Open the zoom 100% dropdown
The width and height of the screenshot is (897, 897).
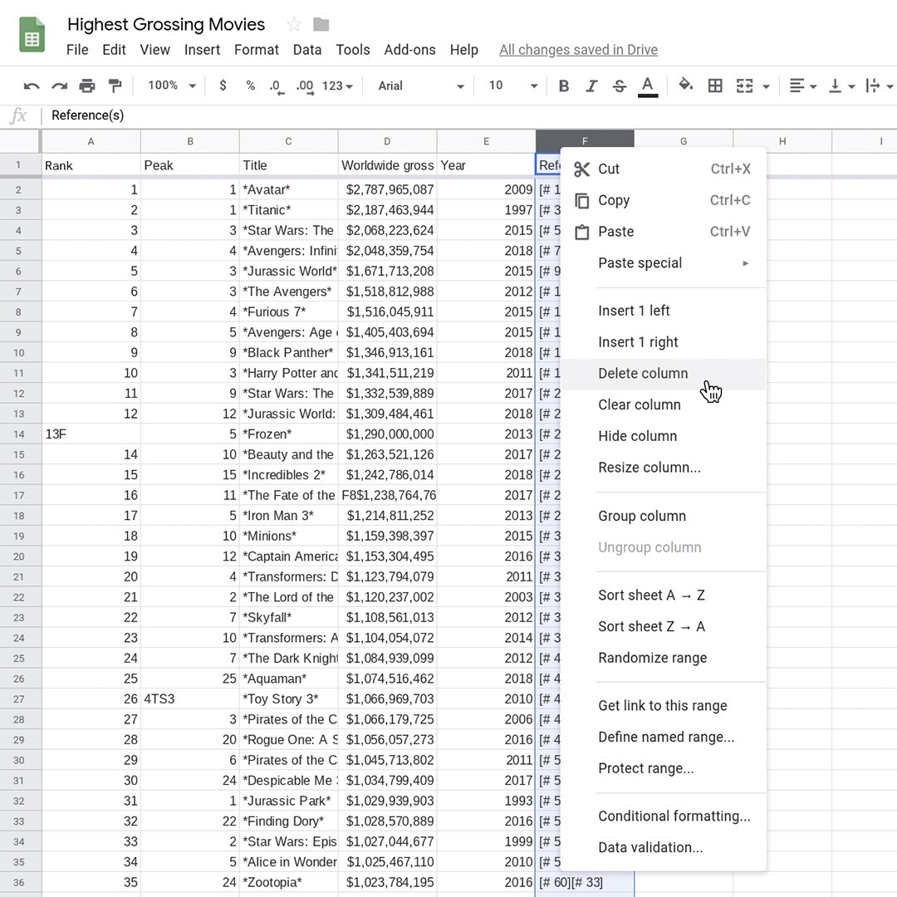tap(171, 86)
